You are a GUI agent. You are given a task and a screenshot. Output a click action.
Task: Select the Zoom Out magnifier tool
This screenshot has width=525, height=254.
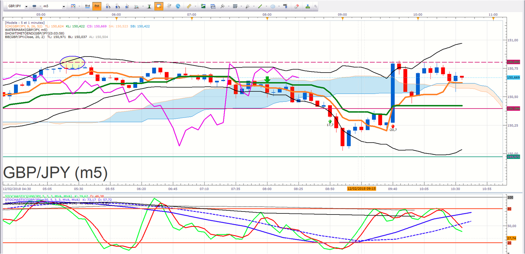[117, 6]
